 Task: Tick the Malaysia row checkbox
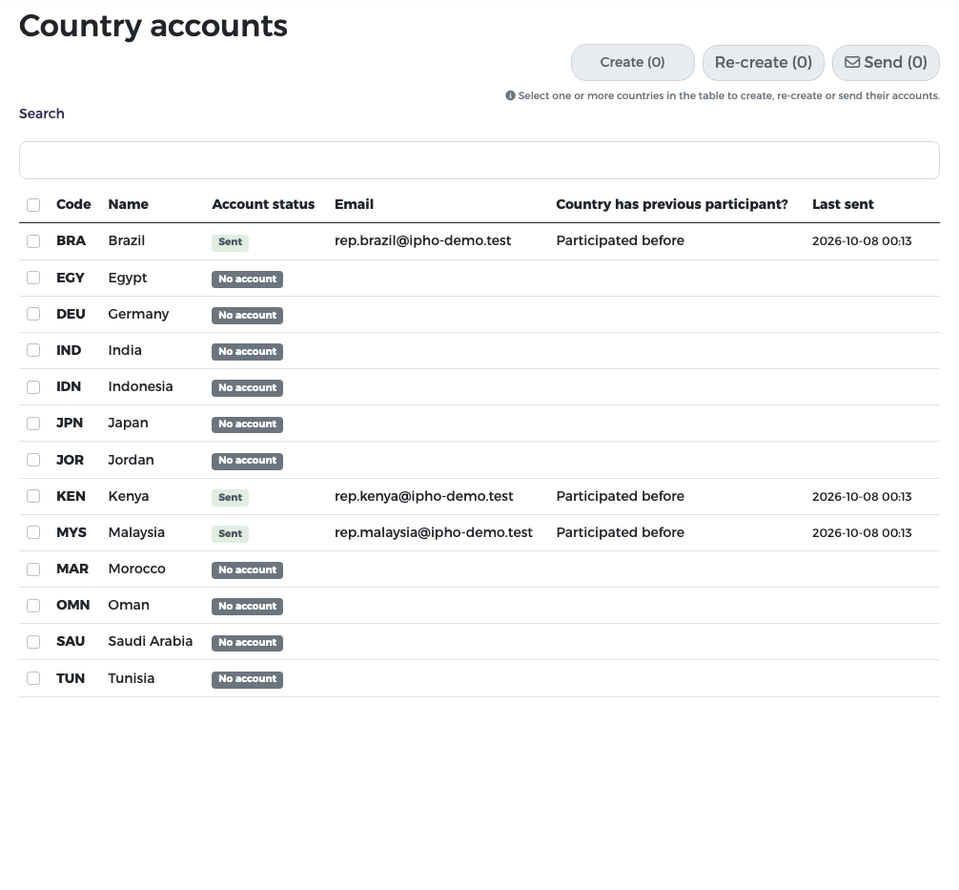tap(33, 532)
